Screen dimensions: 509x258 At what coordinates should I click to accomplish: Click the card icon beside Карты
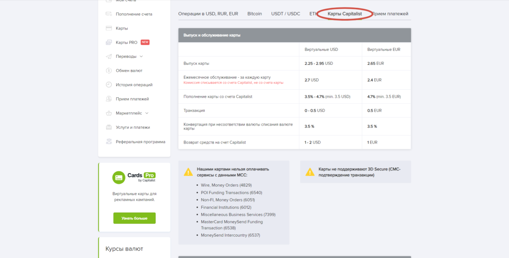click(109, 28)
